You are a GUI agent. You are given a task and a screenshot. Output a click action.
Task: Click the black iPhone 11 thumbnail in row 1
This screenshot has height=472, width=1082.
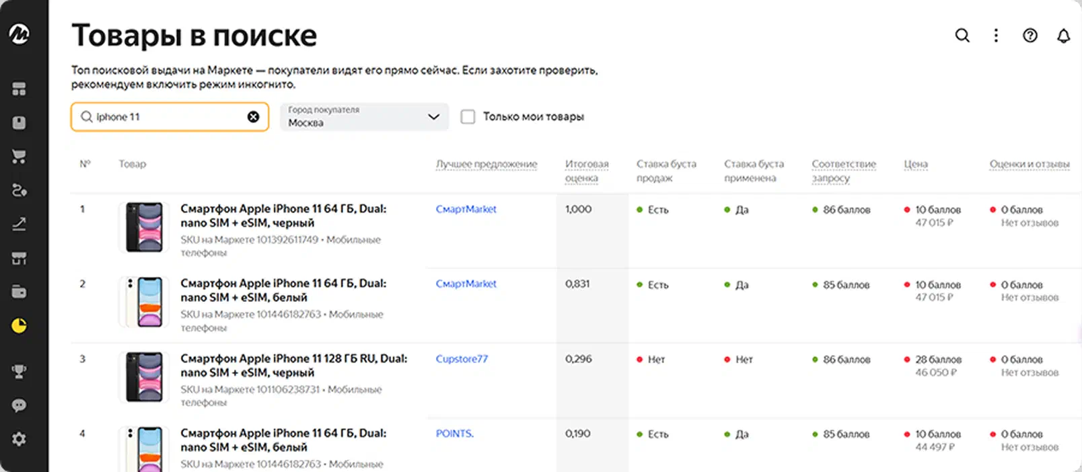(x=144, y=227)
